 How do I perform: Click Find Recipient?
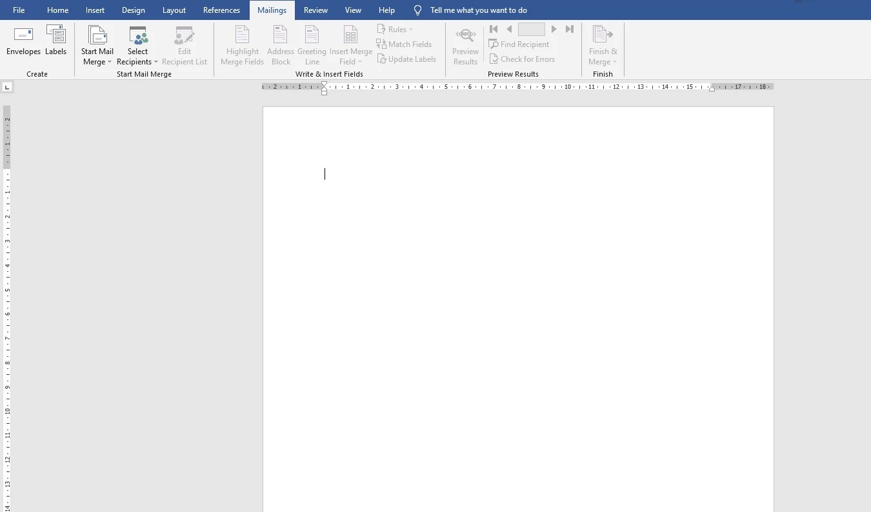click(519, 44)
